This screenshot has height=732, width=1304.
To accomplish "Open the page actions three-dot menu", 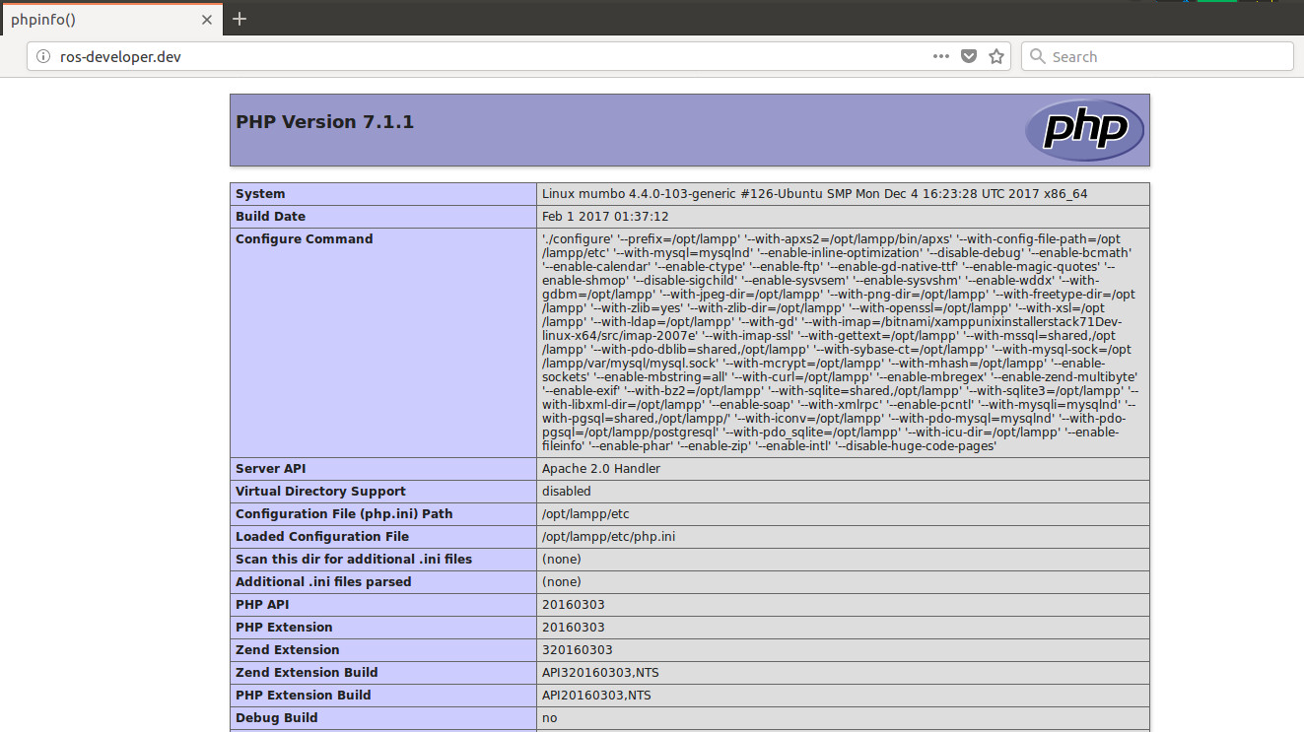I will pos(941,57).
